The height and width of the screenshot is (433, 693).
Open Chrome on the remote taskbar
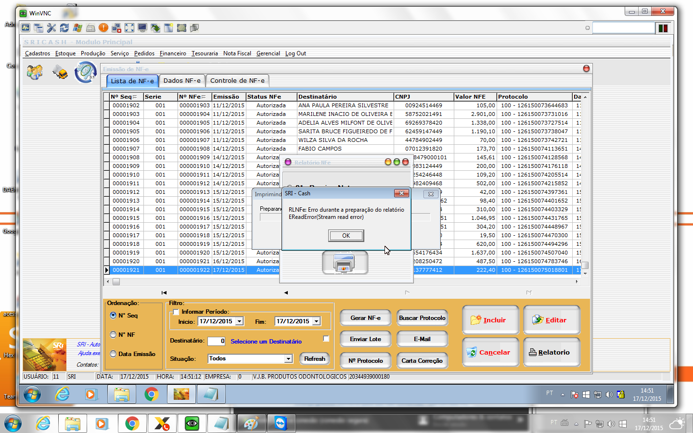(152, 395)
